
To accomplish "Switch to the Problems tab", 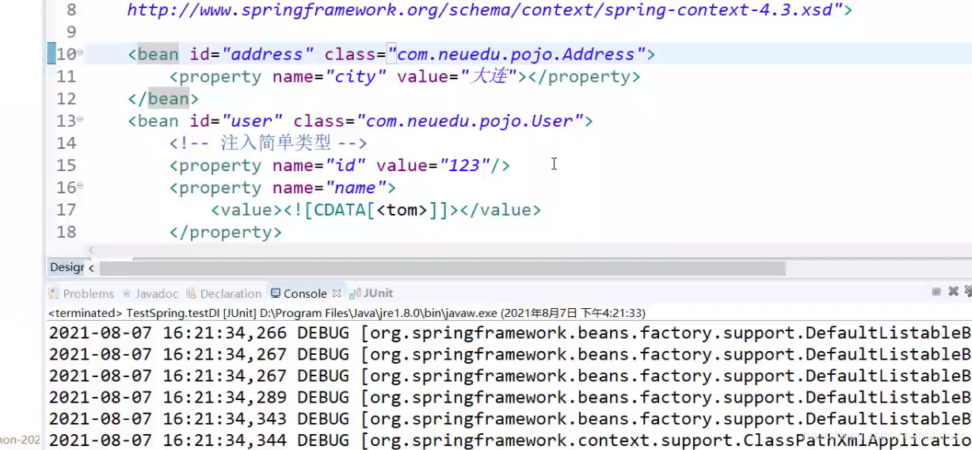I will click(x=81, y=293).
